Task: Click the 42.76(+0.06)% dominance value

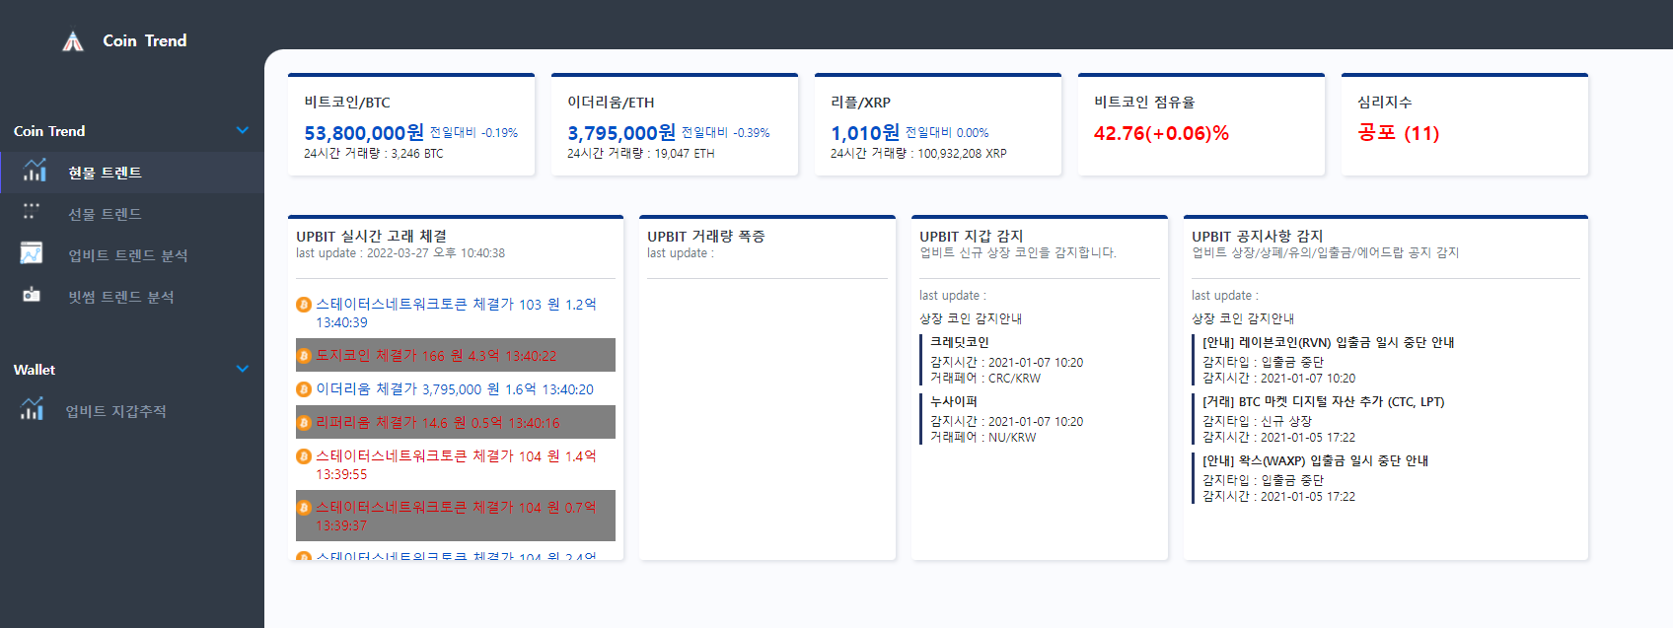Action: tap(1161, 133)
